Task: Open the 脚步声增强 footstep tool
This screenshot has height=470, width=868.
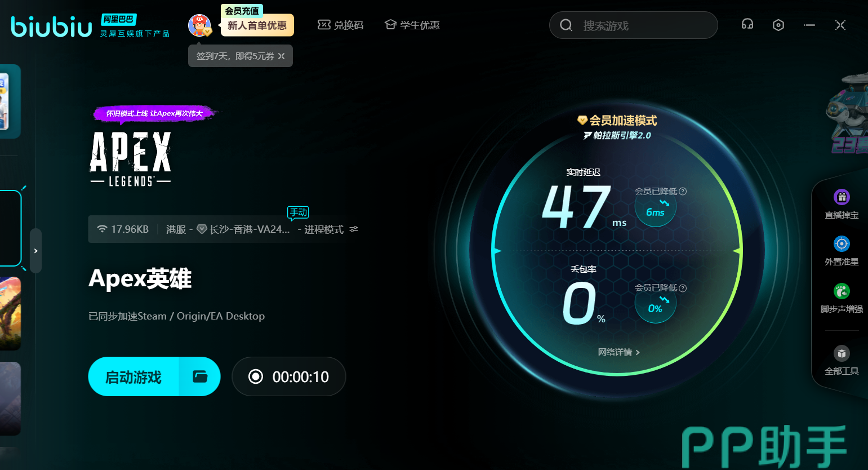Action: coord(842,298)
